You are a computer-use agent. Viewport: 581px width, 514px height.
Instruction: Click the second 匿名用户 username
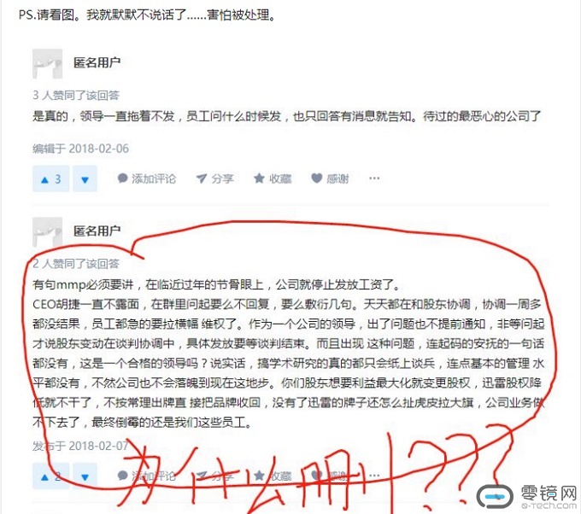[97, 231]
